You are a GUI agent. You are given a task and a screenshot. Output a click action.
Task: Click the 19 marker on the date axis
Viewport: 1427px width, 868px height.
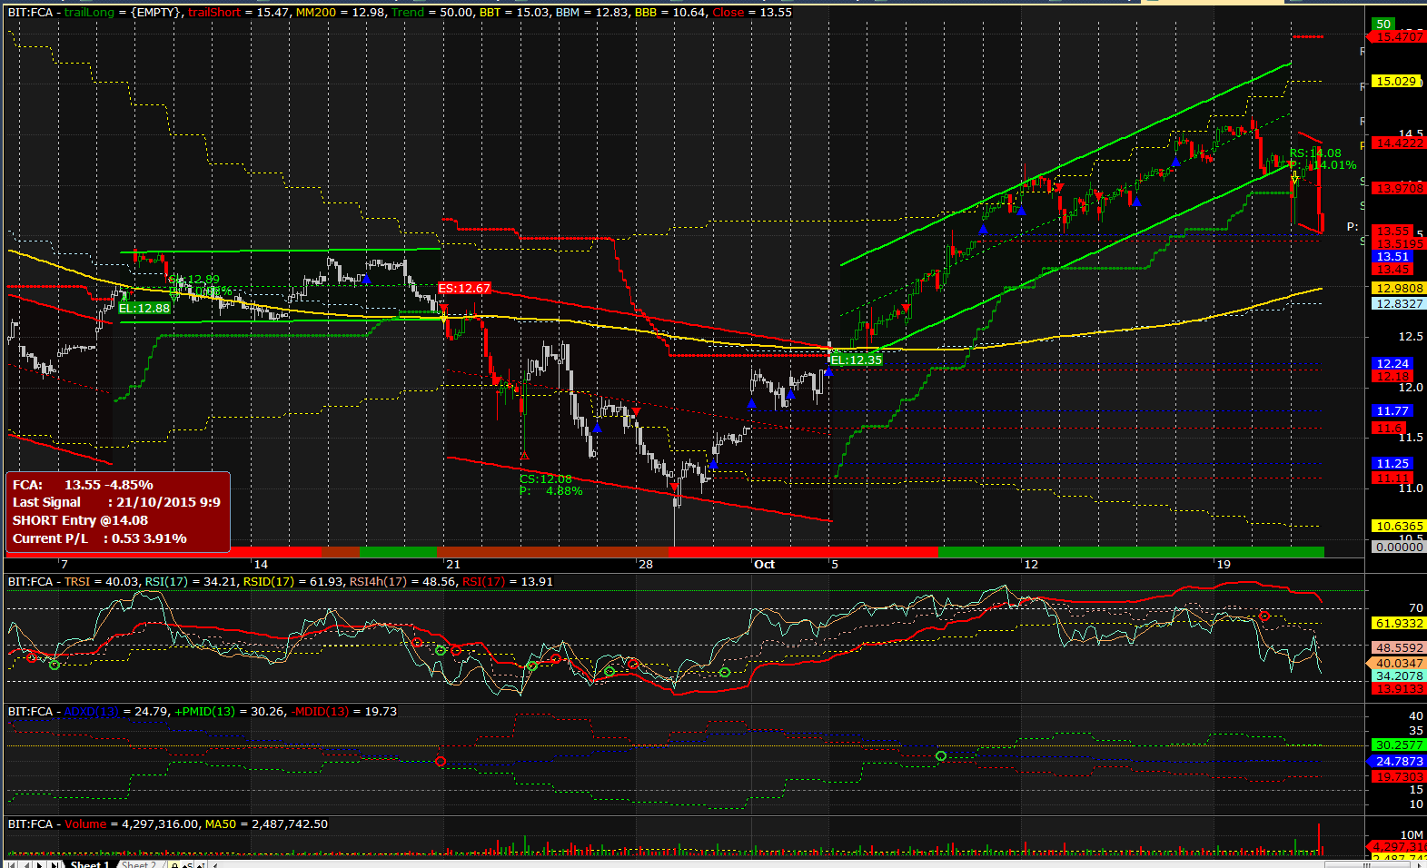1224,564
